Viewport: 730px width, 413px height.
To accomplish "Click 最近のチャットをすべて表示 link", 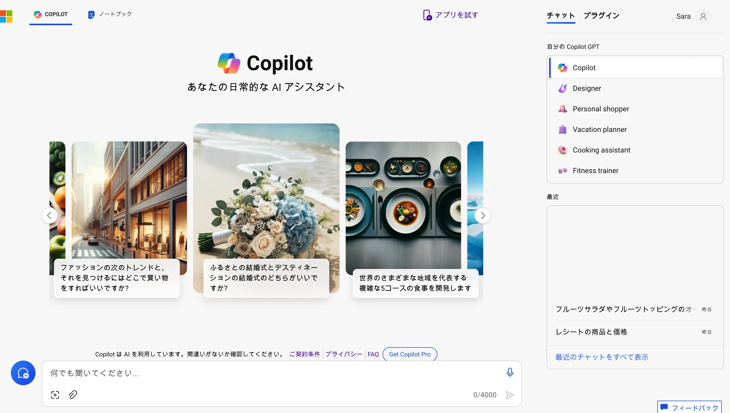I will click(x=602, y=357).
